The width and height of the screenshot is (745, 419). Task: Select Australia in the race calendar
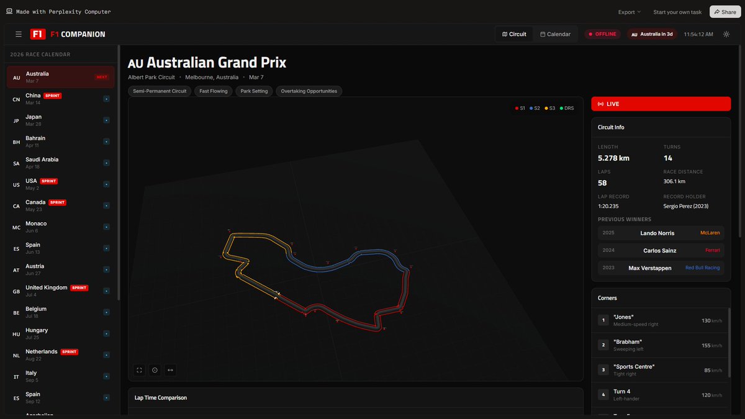(x=61, y=78)
